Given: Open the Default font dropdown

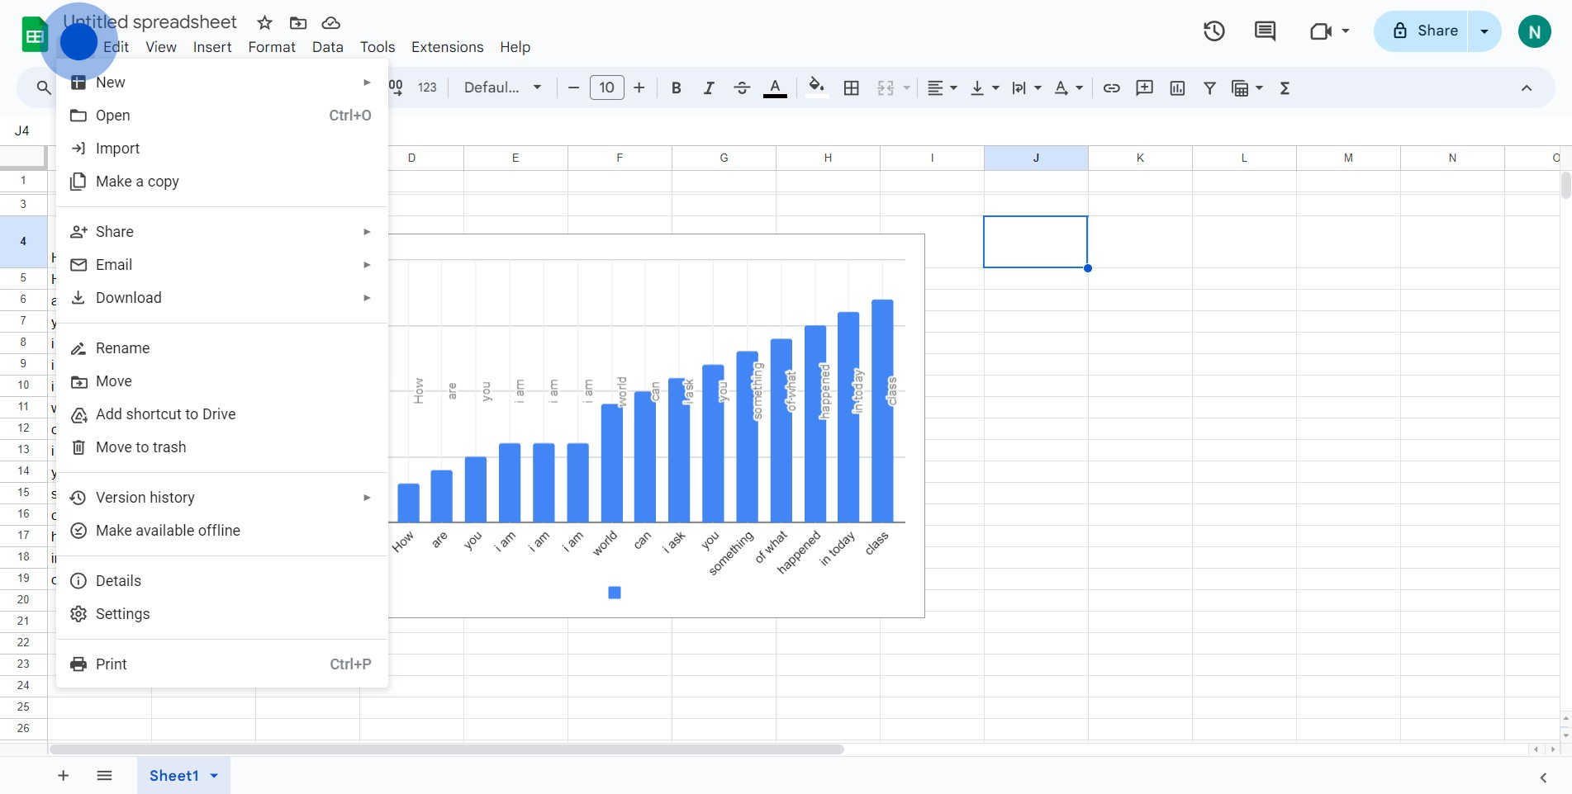Looking at the screenshot, I should (x=502, y=87).
